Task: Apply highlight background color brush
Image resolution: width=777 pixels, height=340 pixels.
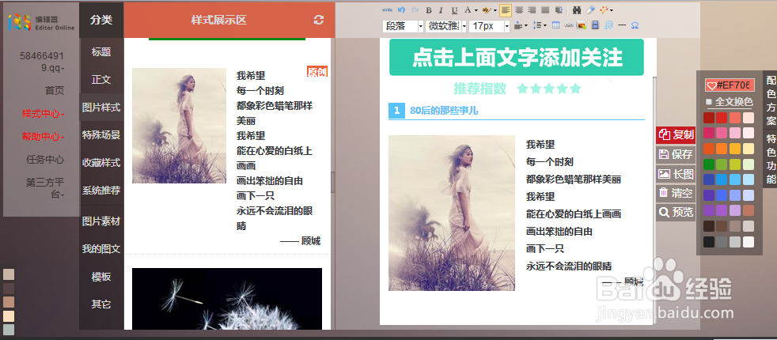Action: click(x=487, y=10)
